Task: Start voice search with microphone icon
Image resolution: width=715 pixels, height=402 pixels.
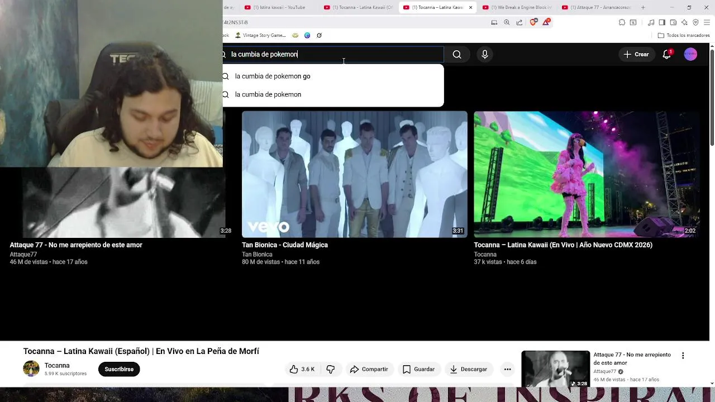Action: click(485, 54)
